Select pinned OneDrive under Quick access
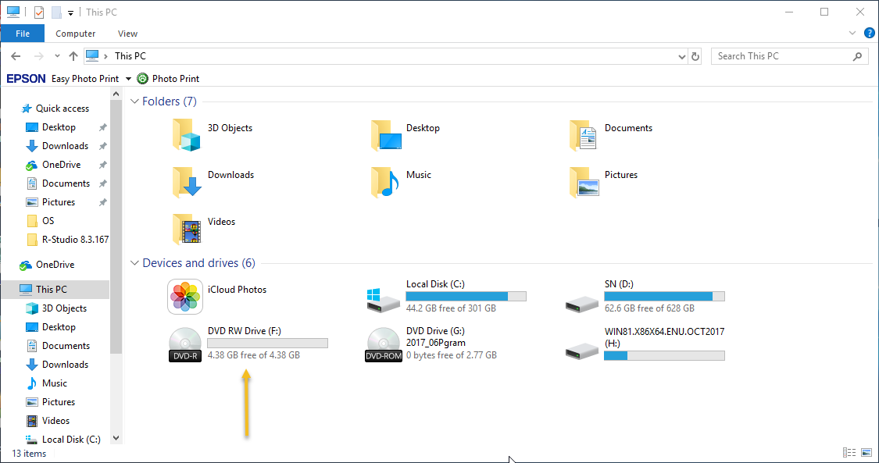The image size is (879, 463). [x=61, y=165]
